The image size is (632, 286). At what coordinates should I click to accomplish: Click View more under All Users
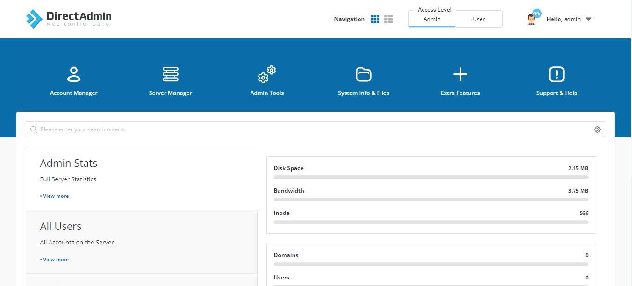pos(54,260)
